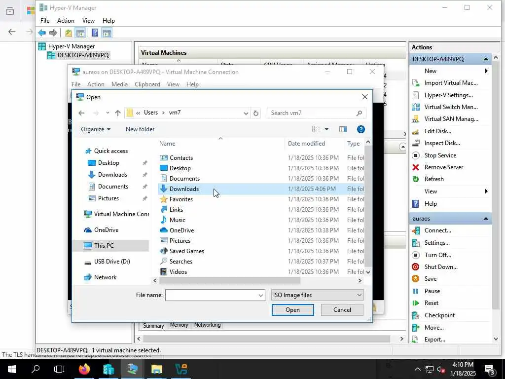Open Virtual Switch Manager in the Actions pane

451,107
